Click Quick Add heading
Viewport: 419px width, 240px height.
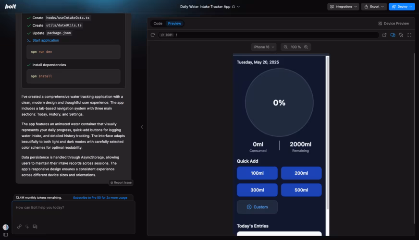(x=247, y=161)
